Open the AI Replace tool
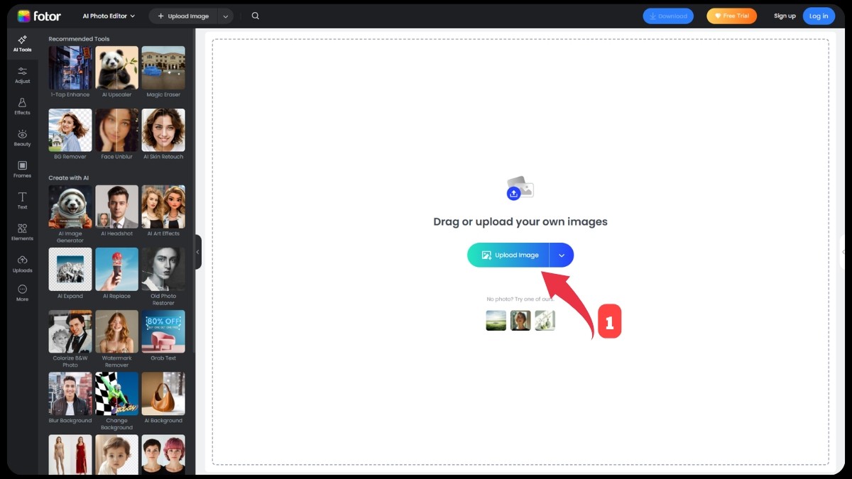Viewport: 852px width, 479px height. [x=117, y=273]
